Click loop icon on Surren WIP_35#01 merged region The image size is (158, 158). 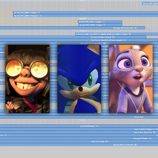click(104, 25)
